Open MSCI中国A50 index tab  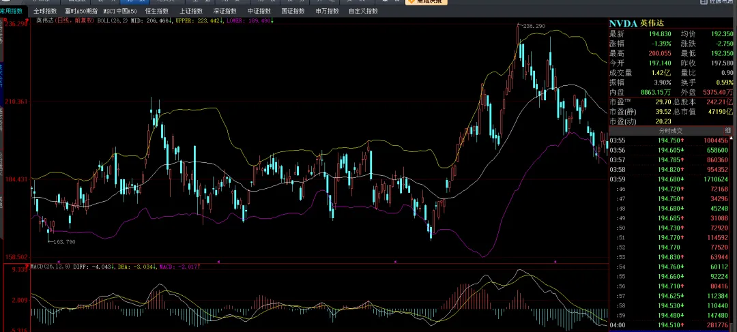[120, 11]
